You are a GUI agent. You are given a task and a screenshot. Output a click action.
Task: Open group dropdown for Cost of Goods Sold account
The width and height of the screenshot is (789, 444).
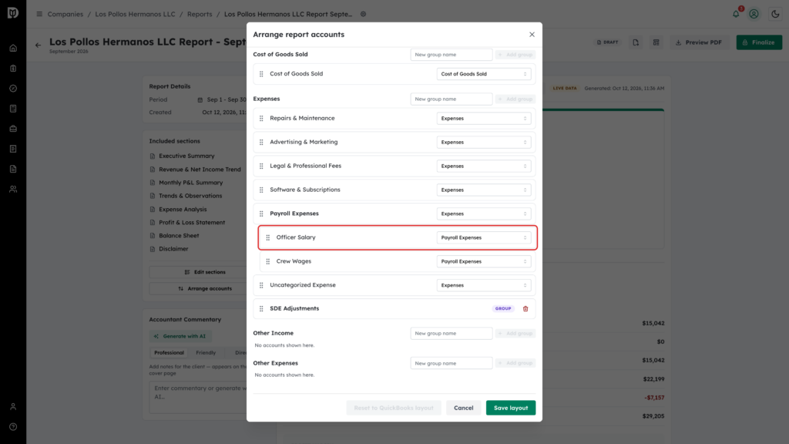(x=484, y=74)
